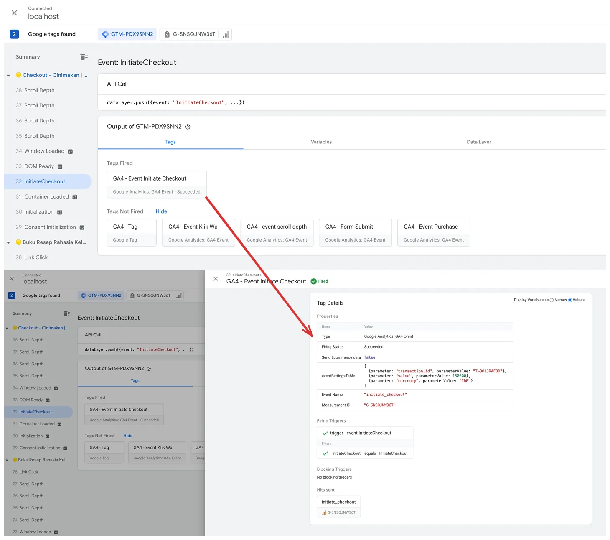Click the Summary heading in top panel

tap(28, 57)
